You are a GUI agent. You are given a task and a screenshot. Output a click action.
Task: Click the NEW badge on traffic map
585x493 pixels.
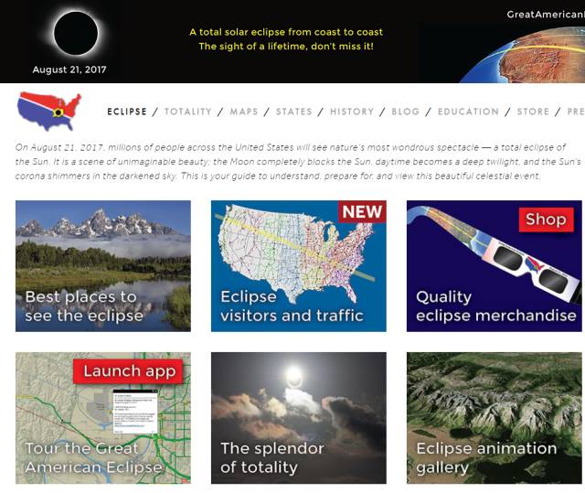coord(362,211)
